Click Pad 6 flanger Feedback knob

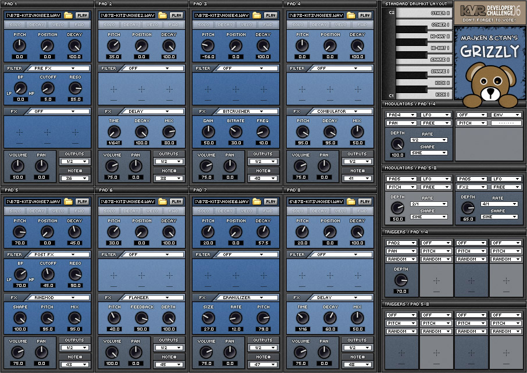pos(141,318)
